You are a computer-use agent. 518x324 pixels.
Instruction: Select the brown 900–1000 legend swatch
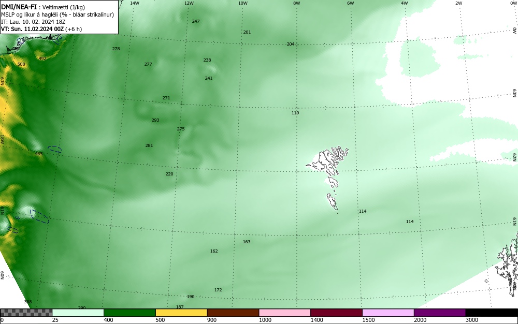coord(233,313)
